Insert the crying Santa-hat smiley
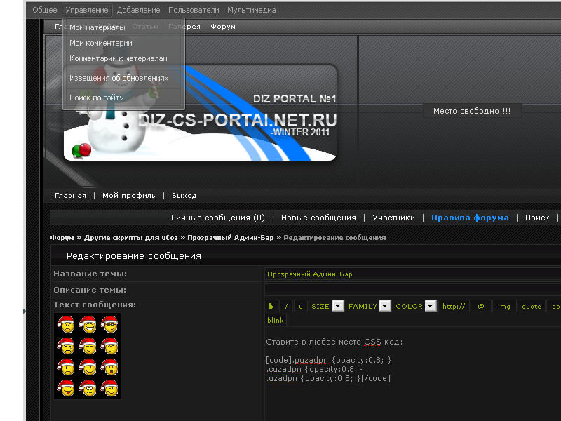The width and height of the screenshot is (561, 421). (66, 346)
